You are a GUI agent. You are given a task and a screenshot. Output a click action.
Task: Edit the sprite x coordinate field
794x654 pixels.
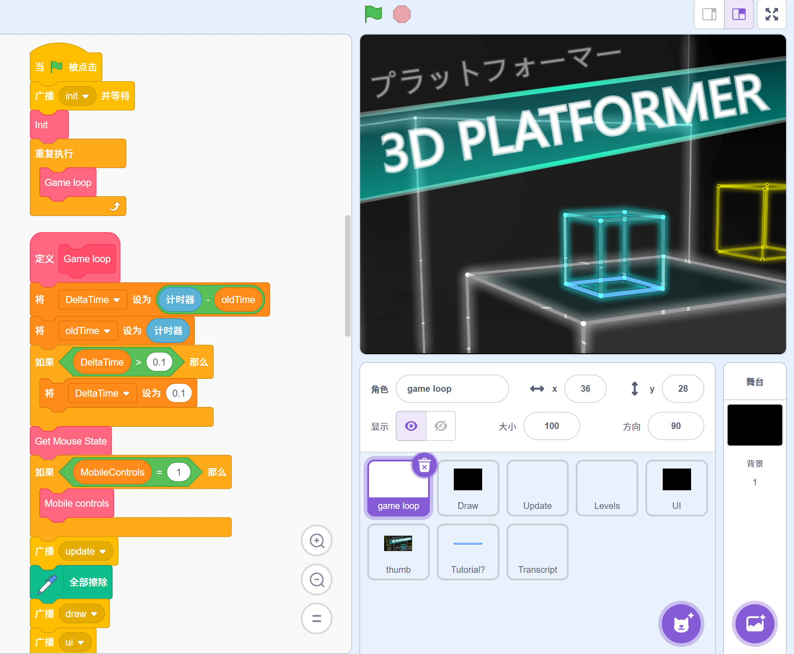tap(585, 389)
